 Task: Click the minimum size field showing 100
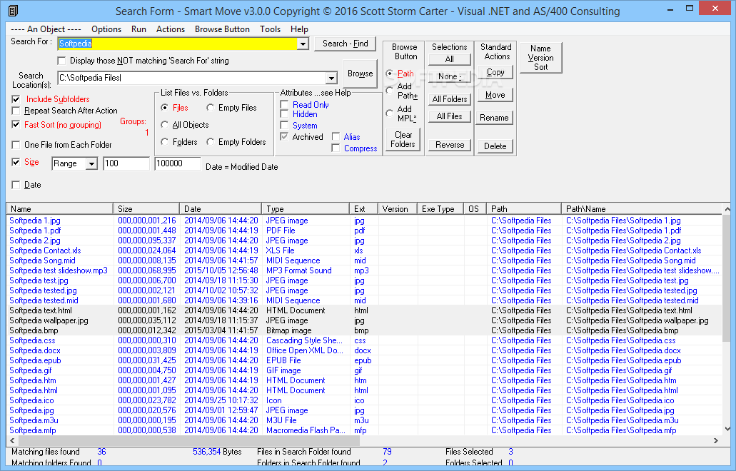coord(126,163)
